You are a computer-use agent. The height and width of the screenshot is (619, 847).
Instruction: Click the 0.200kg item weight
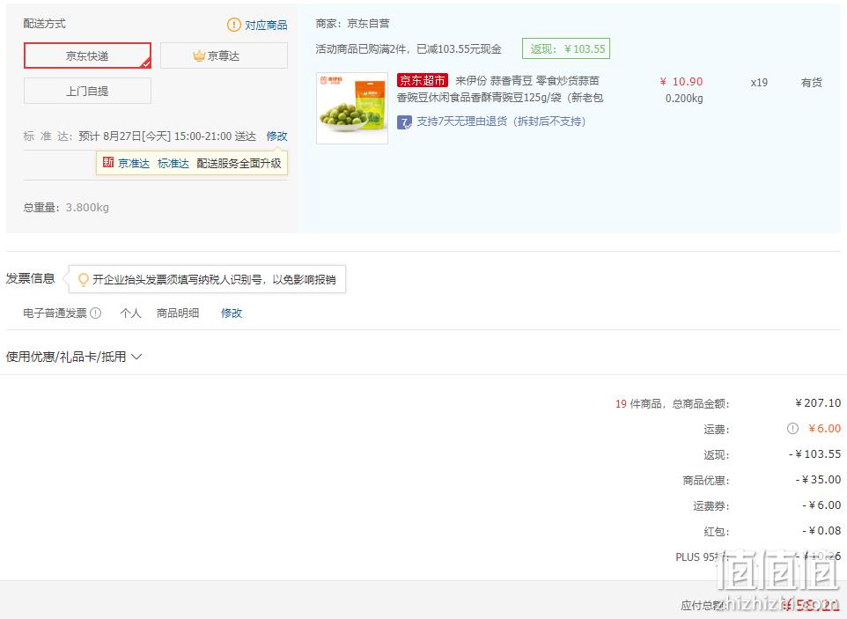point(684,99)
